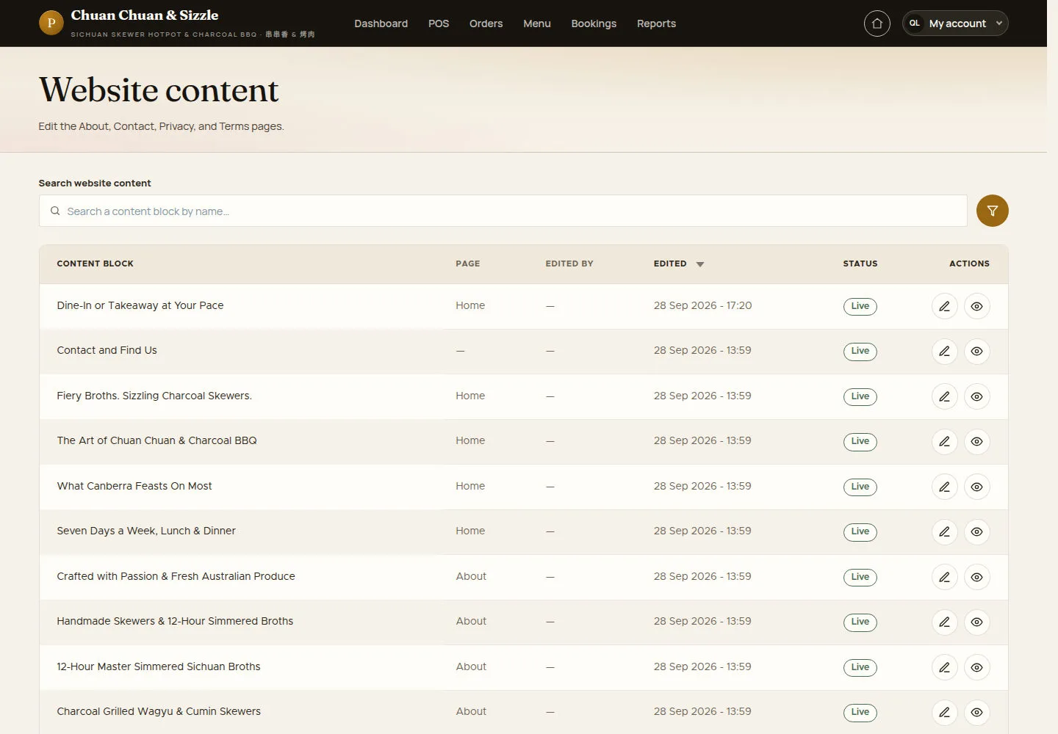Click the home icon in the header

877,23
